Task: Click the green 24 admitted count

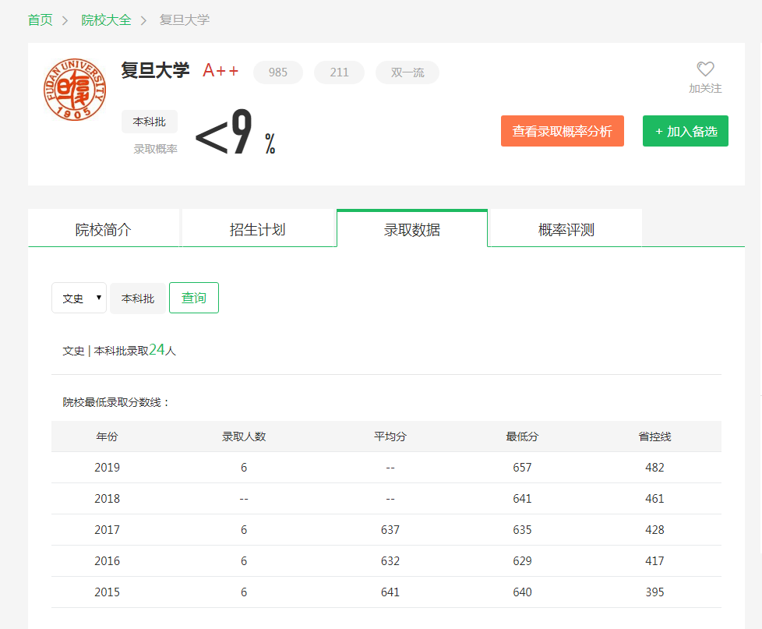Action: 157,349
